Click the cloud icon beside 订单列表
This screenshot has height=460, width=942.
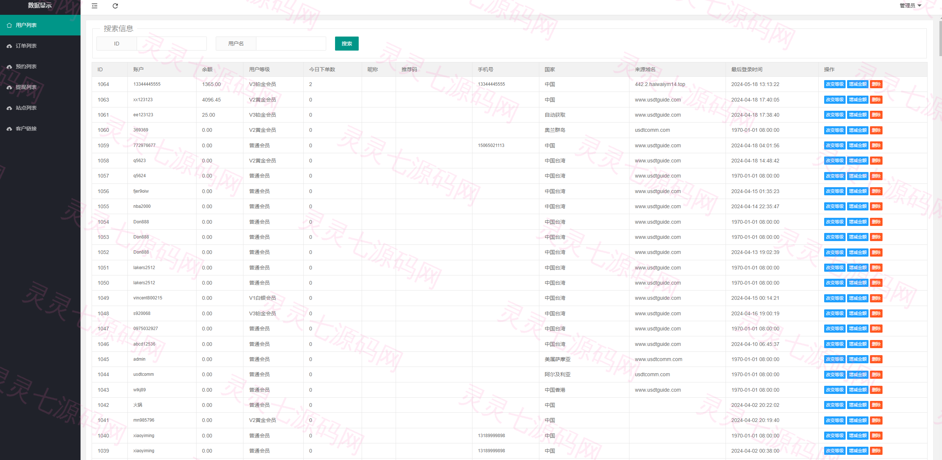click(x=9, y=46)
